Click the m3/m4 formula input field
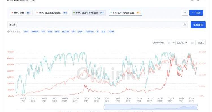Viewport: 212px width, 112px height. point(98,25)
